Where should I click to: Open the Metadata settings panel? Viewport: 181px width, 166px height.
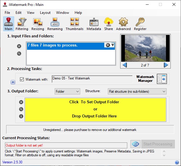click(x=94, y=24)
